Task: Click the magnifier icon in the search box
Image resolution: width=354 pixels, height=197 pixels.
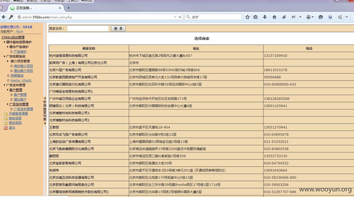Action: click(188, 17)
